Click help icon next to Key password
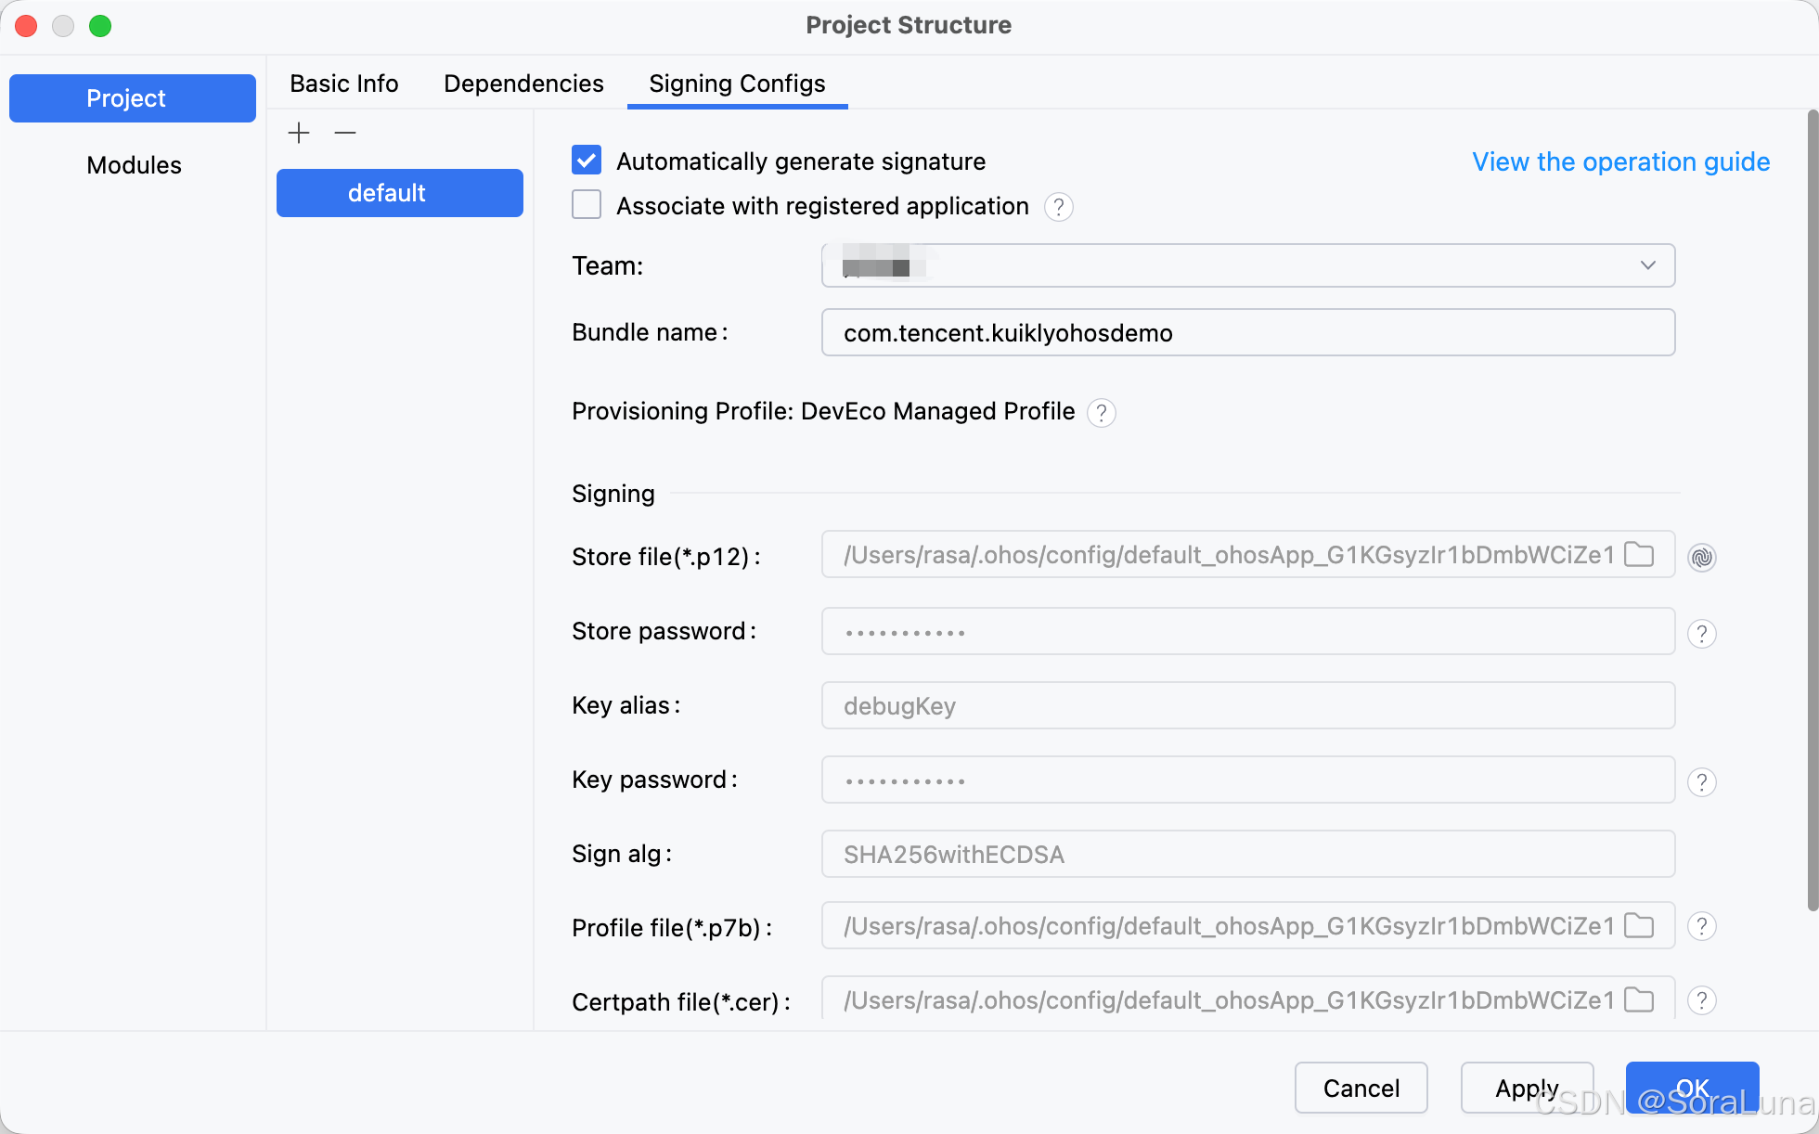Image resolution: width=1819 pixels, height=1134 pixels. pyautogui.click(x=1701, y=782)
